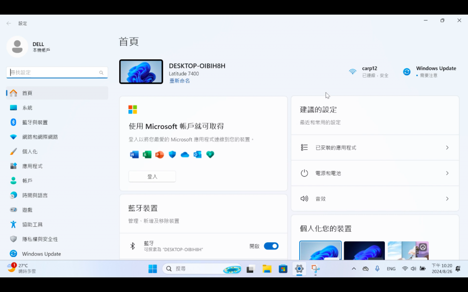The image size is (468, 292).
Task: Open 遊戲 settings category
Action: coord(57,210)
